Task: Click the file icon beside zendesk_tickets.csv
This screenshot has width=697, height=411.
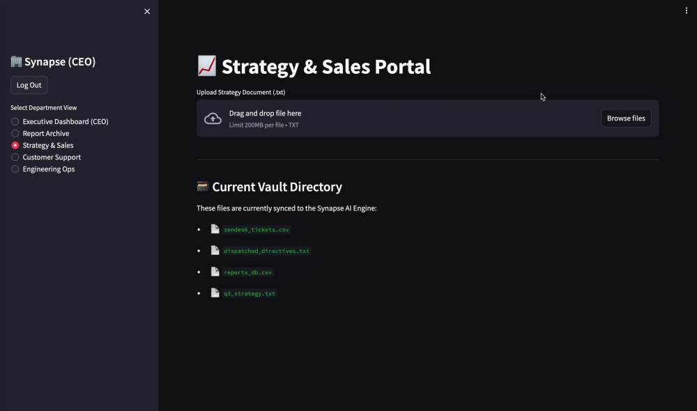Action: (215, 229)
